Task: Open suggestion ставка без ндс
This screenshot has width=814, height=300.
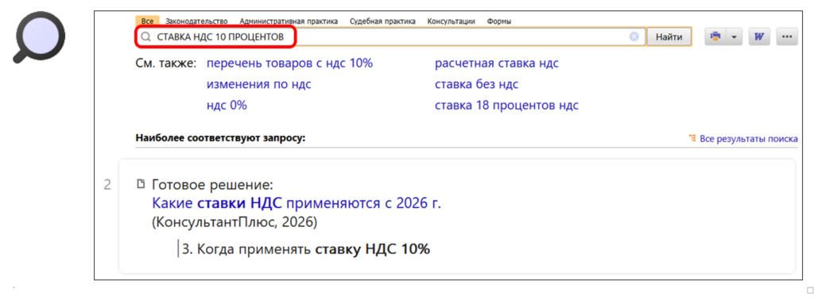Action: tap(477, 84)
